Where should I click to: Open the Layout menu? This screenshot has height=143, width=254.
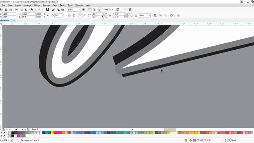pyautogui.click(x=18, y=5)
